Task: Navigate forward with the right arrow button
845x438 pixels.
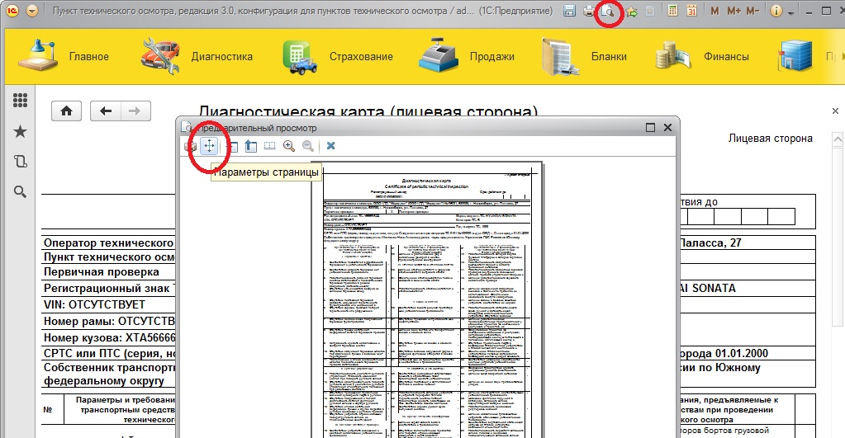Action: click(x=135, y=111)
